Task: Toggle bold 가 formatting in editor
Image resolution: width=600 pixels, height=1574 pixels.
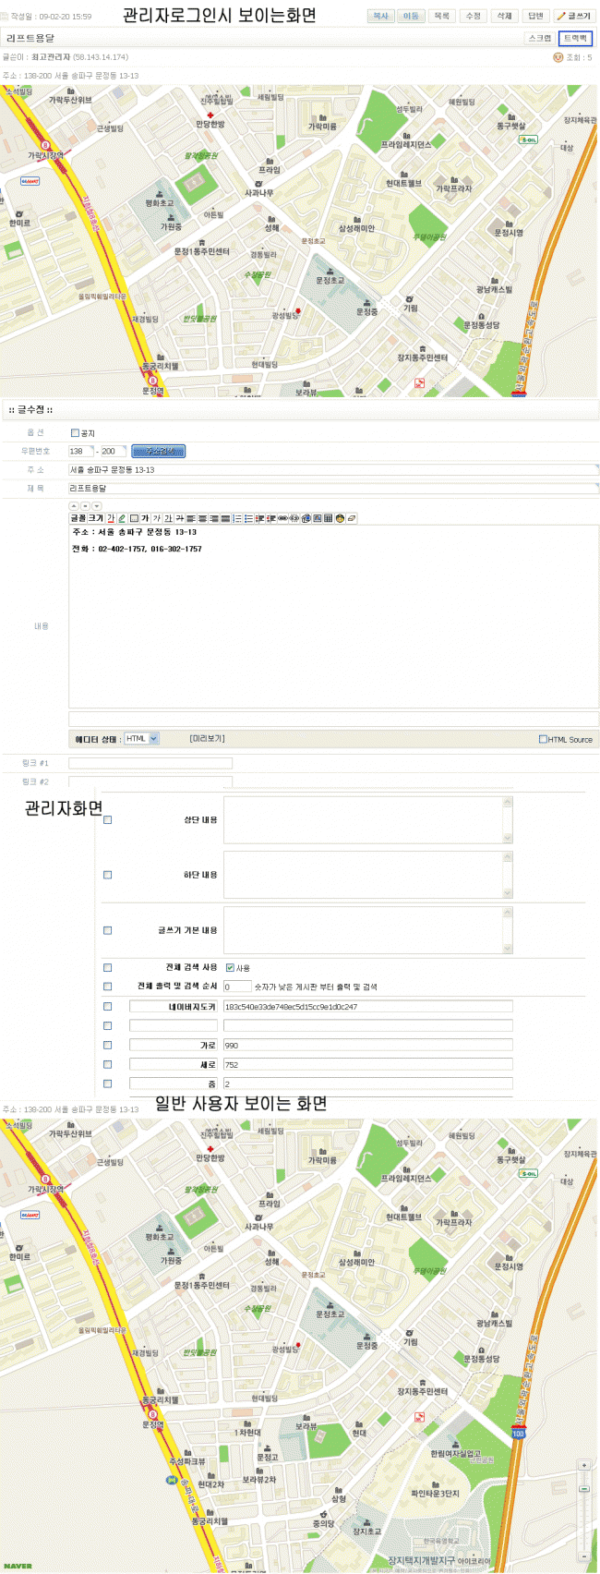Action: pos(145,518)
